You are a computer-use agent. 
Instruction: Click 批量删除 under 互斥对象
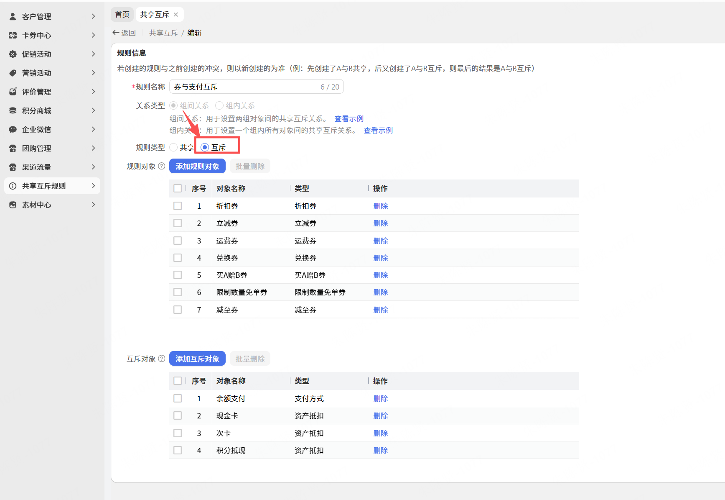[250, 359]
